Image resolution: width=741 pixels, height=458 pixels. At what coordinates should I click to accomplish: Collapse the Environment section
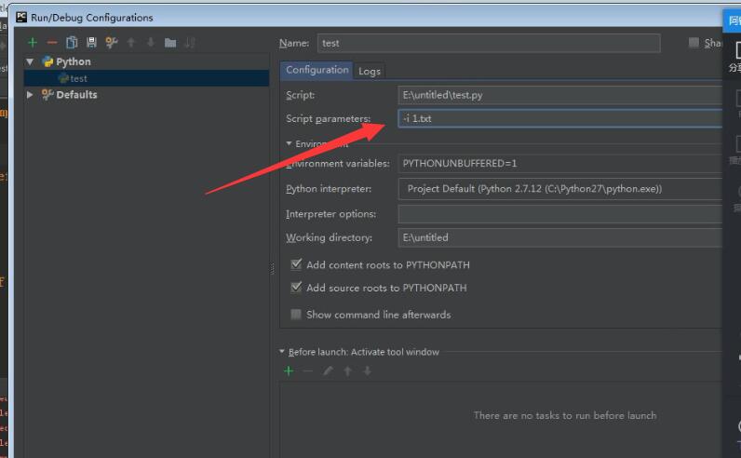(x=289, y=143)
